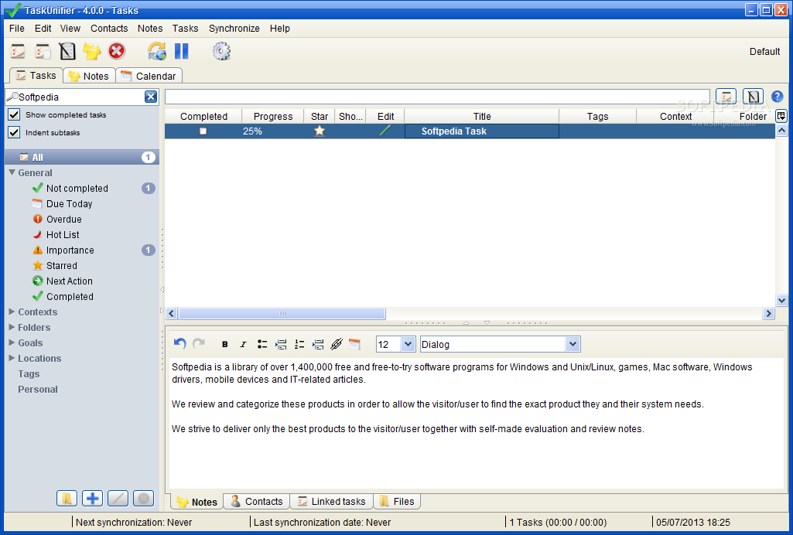The height and width of the screenshot is (535, 793).
Task: Sort by the Title column header
Action: click(481, 116)
